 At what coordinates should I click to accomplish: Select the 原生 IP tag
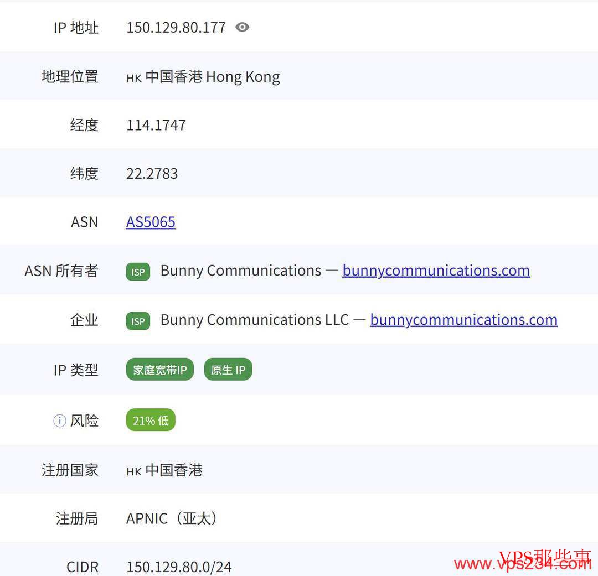click(x=228, y=370)
